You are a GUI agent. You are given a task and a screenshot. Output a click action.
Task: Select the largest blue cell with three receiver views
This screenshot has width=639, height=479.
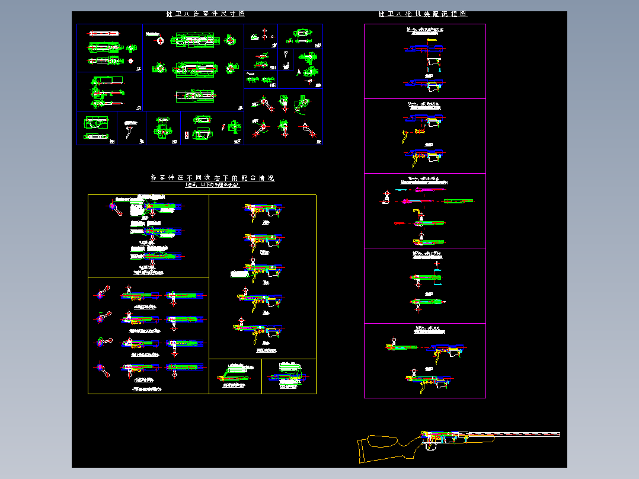(x=193, y=67)
